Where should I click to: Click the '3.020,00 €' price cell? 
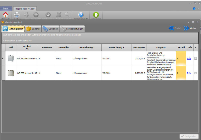pos(139,59)
